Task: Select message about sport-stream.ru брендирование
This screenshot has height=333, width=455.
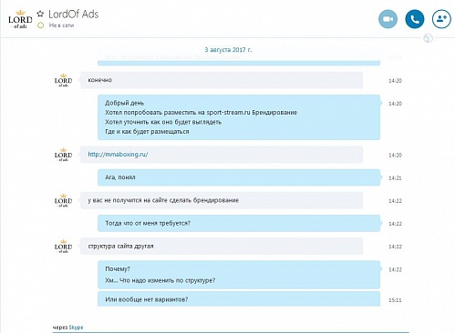Action: (x=239, y=117)
